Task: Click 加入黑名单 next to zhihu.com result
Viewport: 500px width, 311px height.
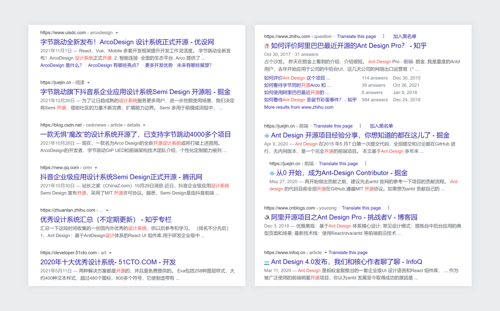Action: point(405,36)
